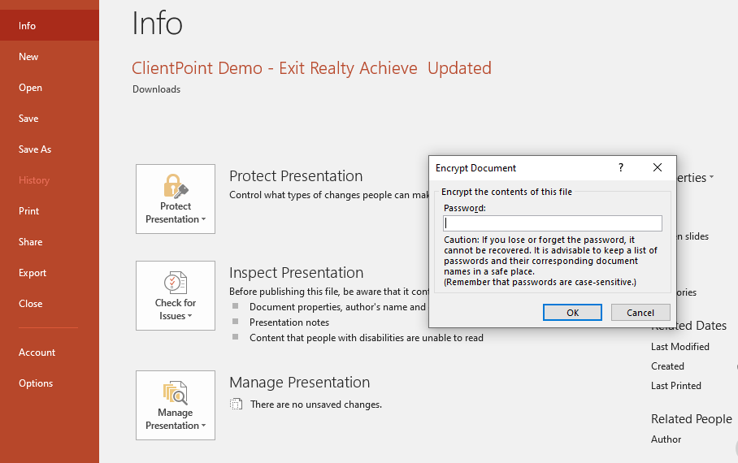This screenshot has width=738, height=463.
Task: Click the Downloads file location link
Action: tap(156, 89)
